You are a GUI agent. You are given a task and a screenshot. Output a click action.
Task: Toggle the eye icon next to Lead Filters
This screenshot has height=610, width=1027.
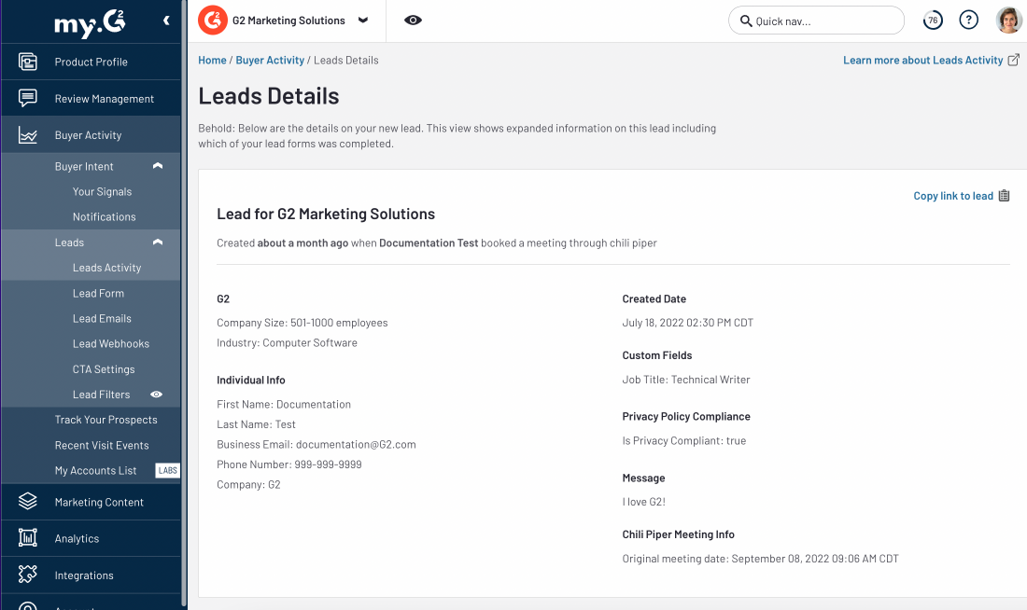tap(157, 395)
